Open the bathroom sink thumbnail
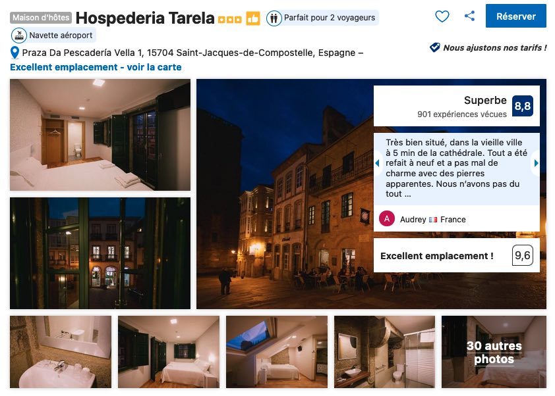Image resolution: width=555 pixels, height=396 pixels. (61, 352)
